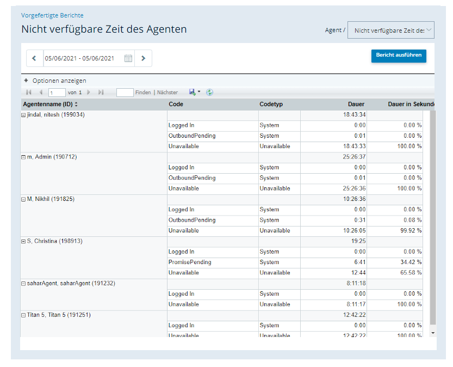Expand Optionen anzeigen section
The height and width of the screenshot is (367, 453).
55,81
